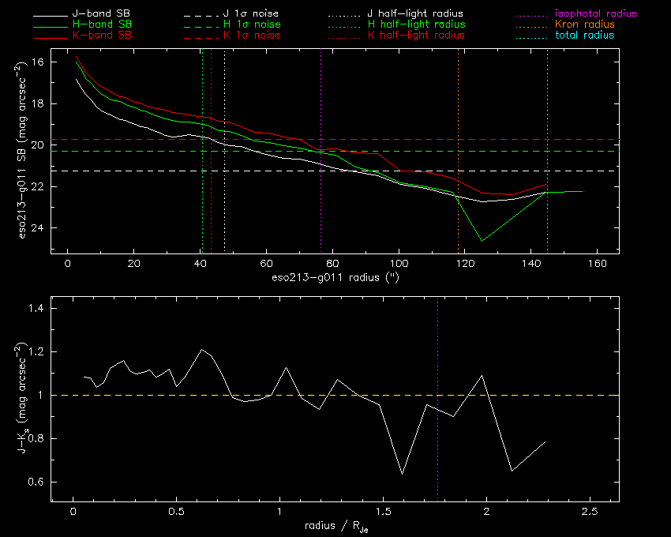Select the H half-light radius legend entry

(416, 25)
